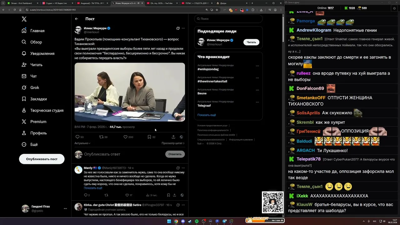Click Grok icon on Илиас Меркури's post
Image resolution: width=400 pixels, height=225 pixels.
click(x=178, y=28)
